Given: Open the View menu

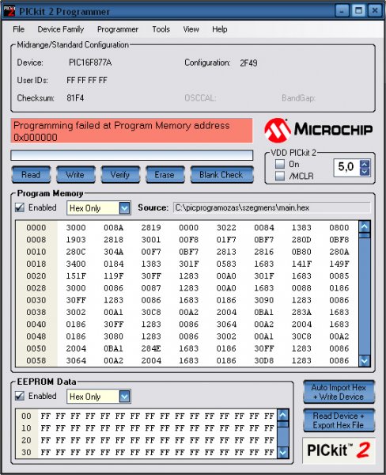Looking at the screenshot, I should click(191, 29).
